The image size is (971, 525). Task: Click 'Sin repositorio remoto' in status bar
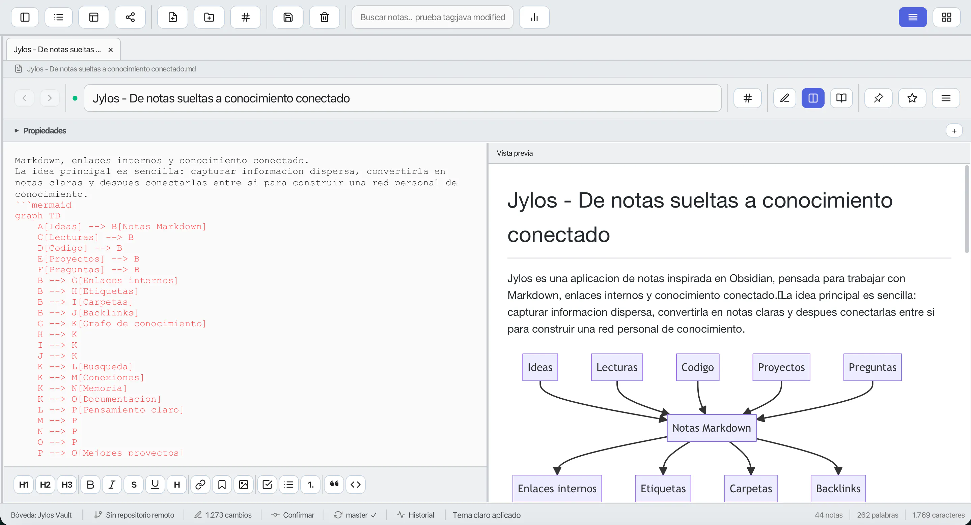(x=134, y=515)
